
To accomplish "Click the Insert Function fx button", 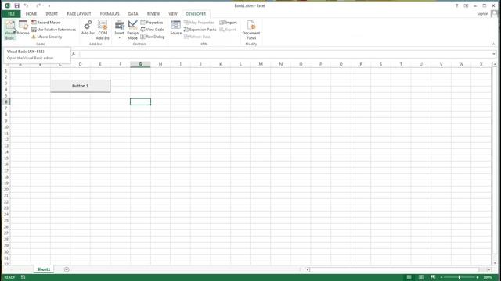I will 74,54.
